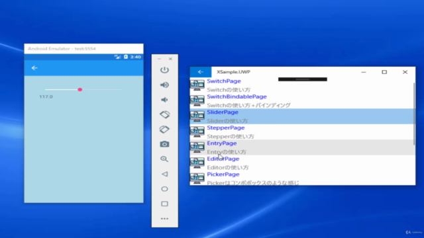
Task: Open the EditorPage list item
Action: (302, 163)
